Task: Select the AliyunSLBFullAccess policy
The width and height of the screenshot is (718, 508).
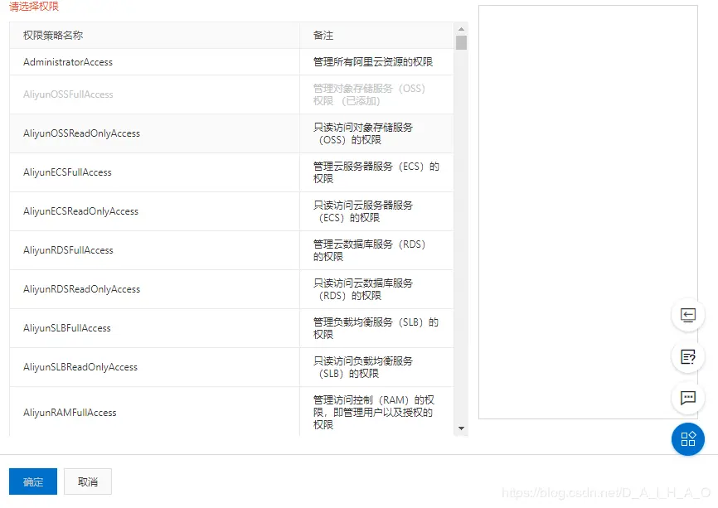Action: [x=67, y=327]
